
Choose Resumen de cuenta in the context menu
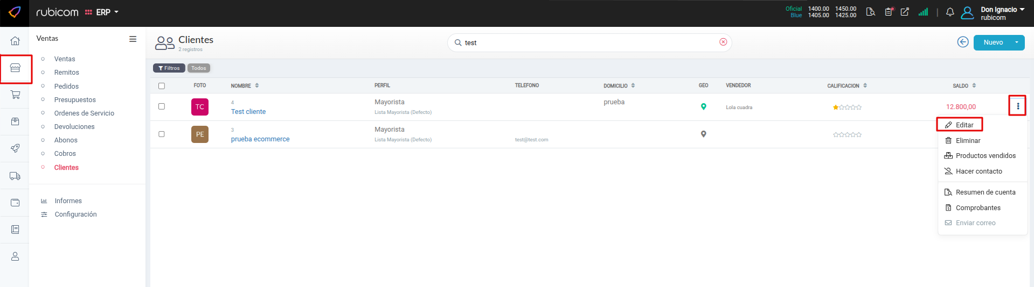[x=985, y=192]
